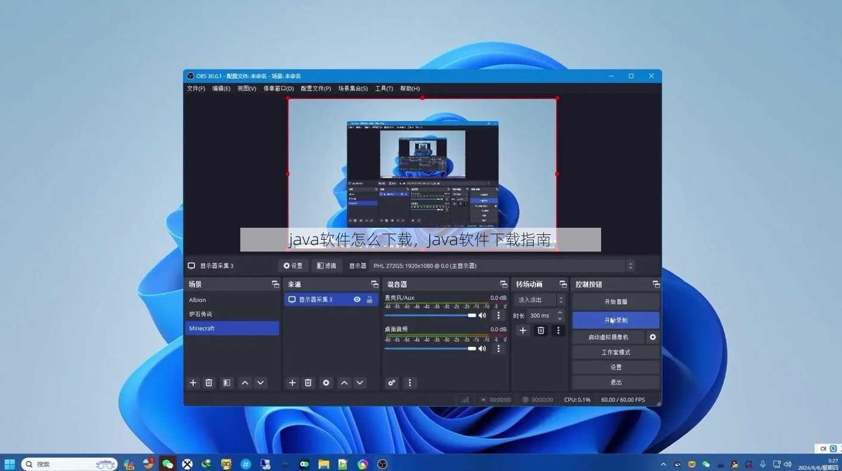Mute the 桌面音频 speaker icon
Image resolution: width=842 pixels, height=471 pixels.
pos(482,348)
